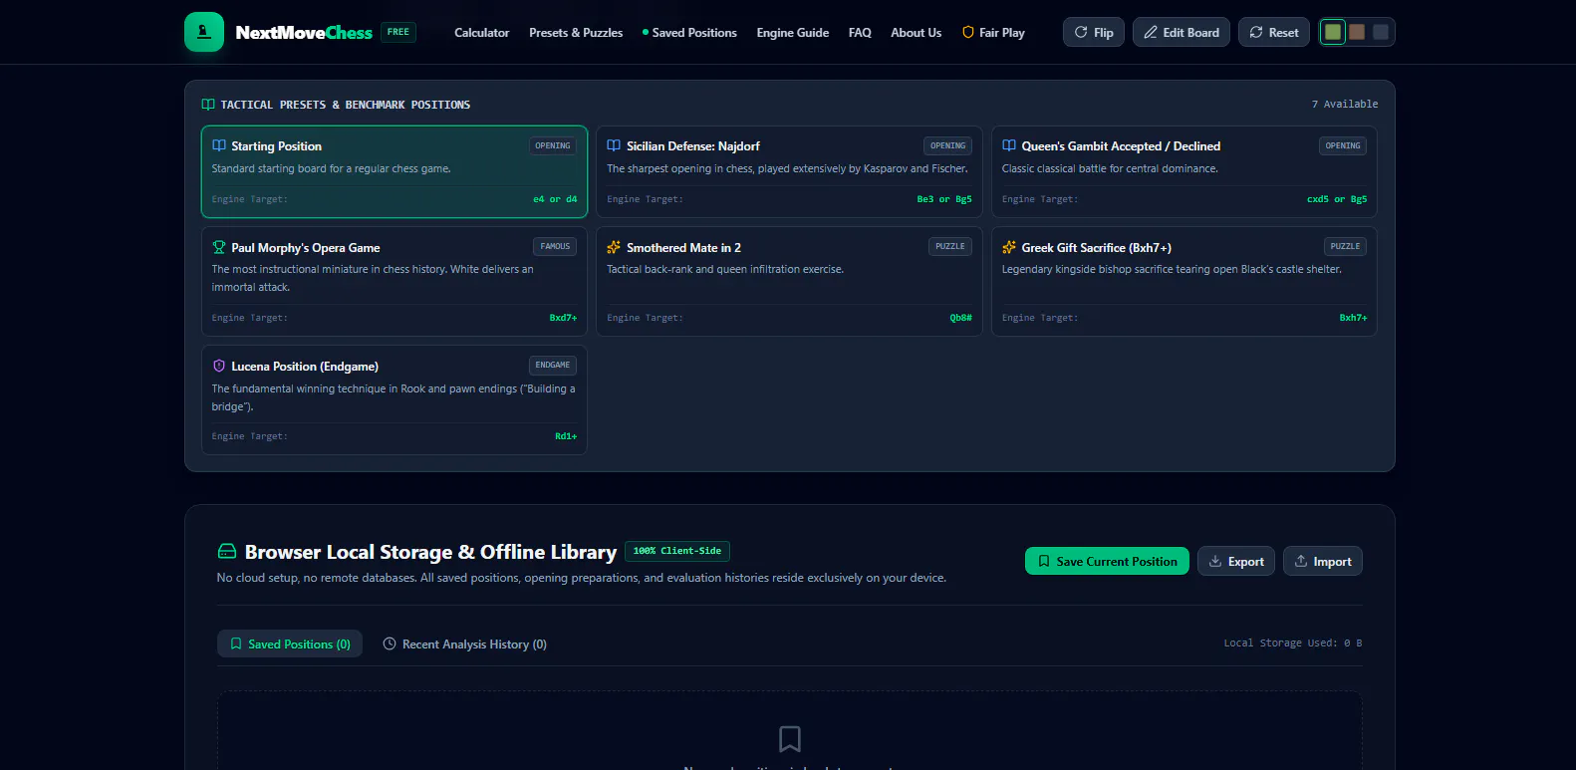The height and width of the screenshot is (770, 1576).
Task: Click the engine target 'e4 or d4'
Action: 555,199
